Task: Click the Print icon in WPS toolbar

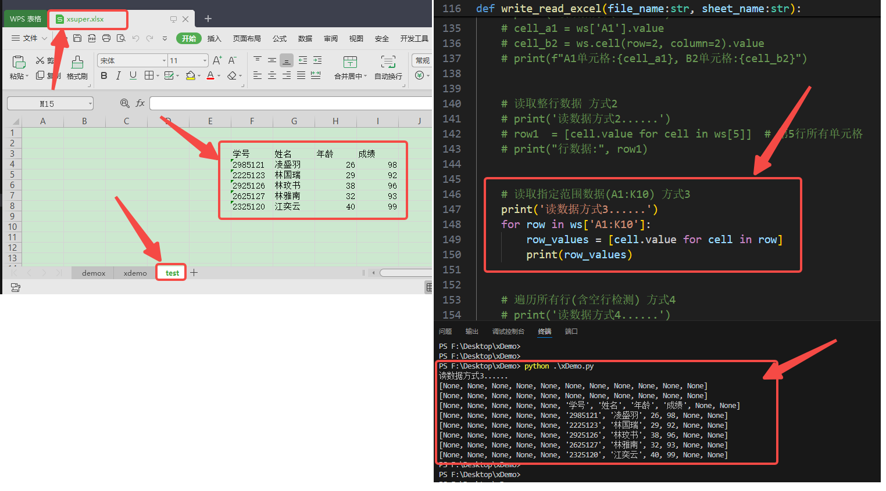Action: (106, 38)
